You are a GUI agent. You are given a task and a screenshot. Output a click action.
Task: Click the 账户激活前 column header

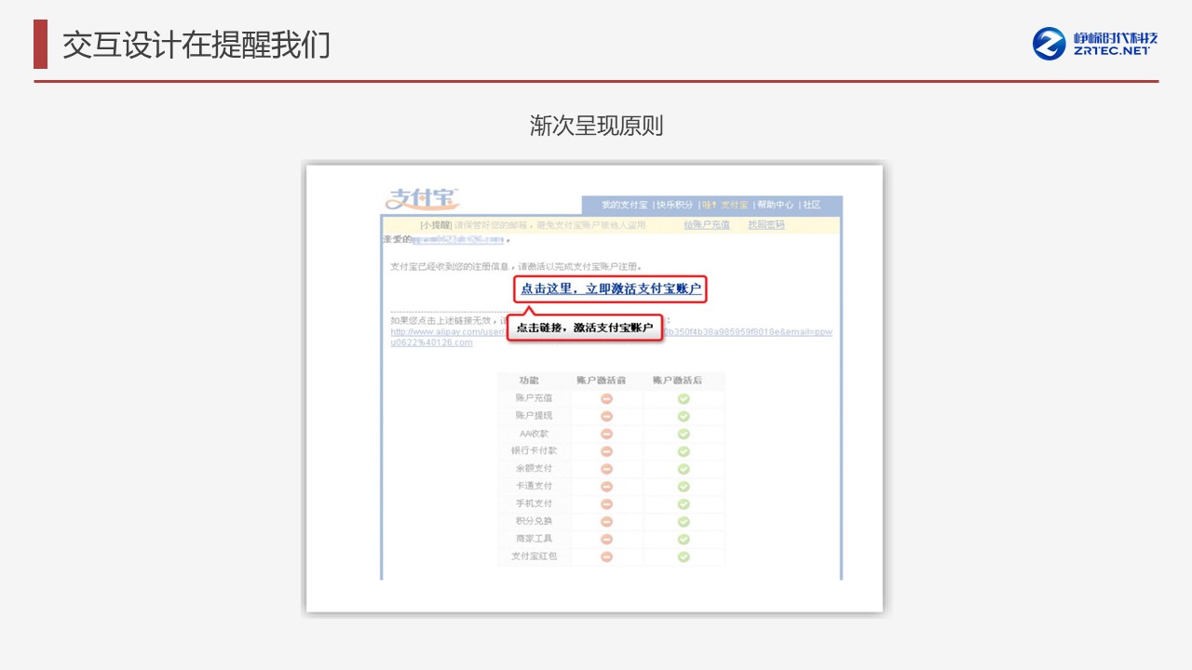[x=601, y=381]
